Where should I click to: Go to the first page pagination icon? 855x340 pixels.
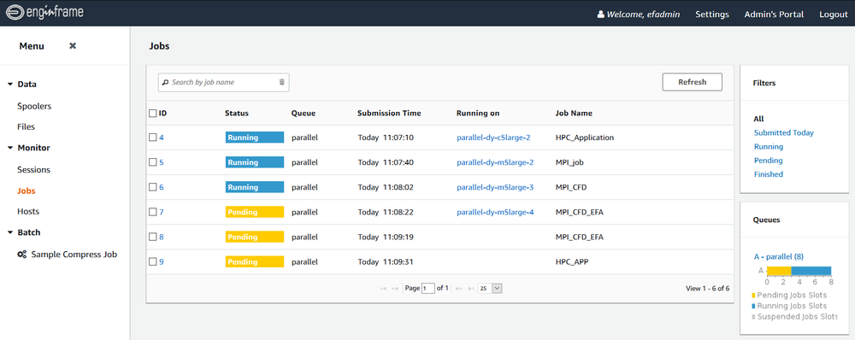[x=383, y=288]
